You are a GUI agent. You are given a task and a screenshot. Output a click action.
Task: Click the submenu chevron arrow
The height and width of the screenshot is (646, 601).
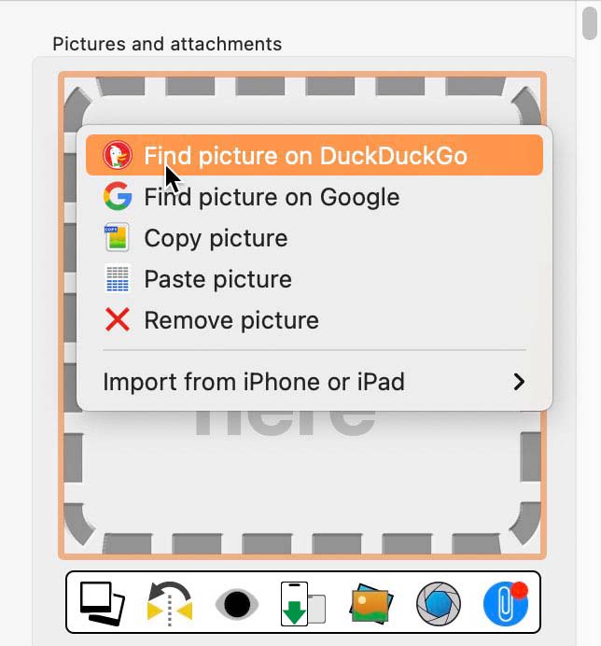pos(519,382)
